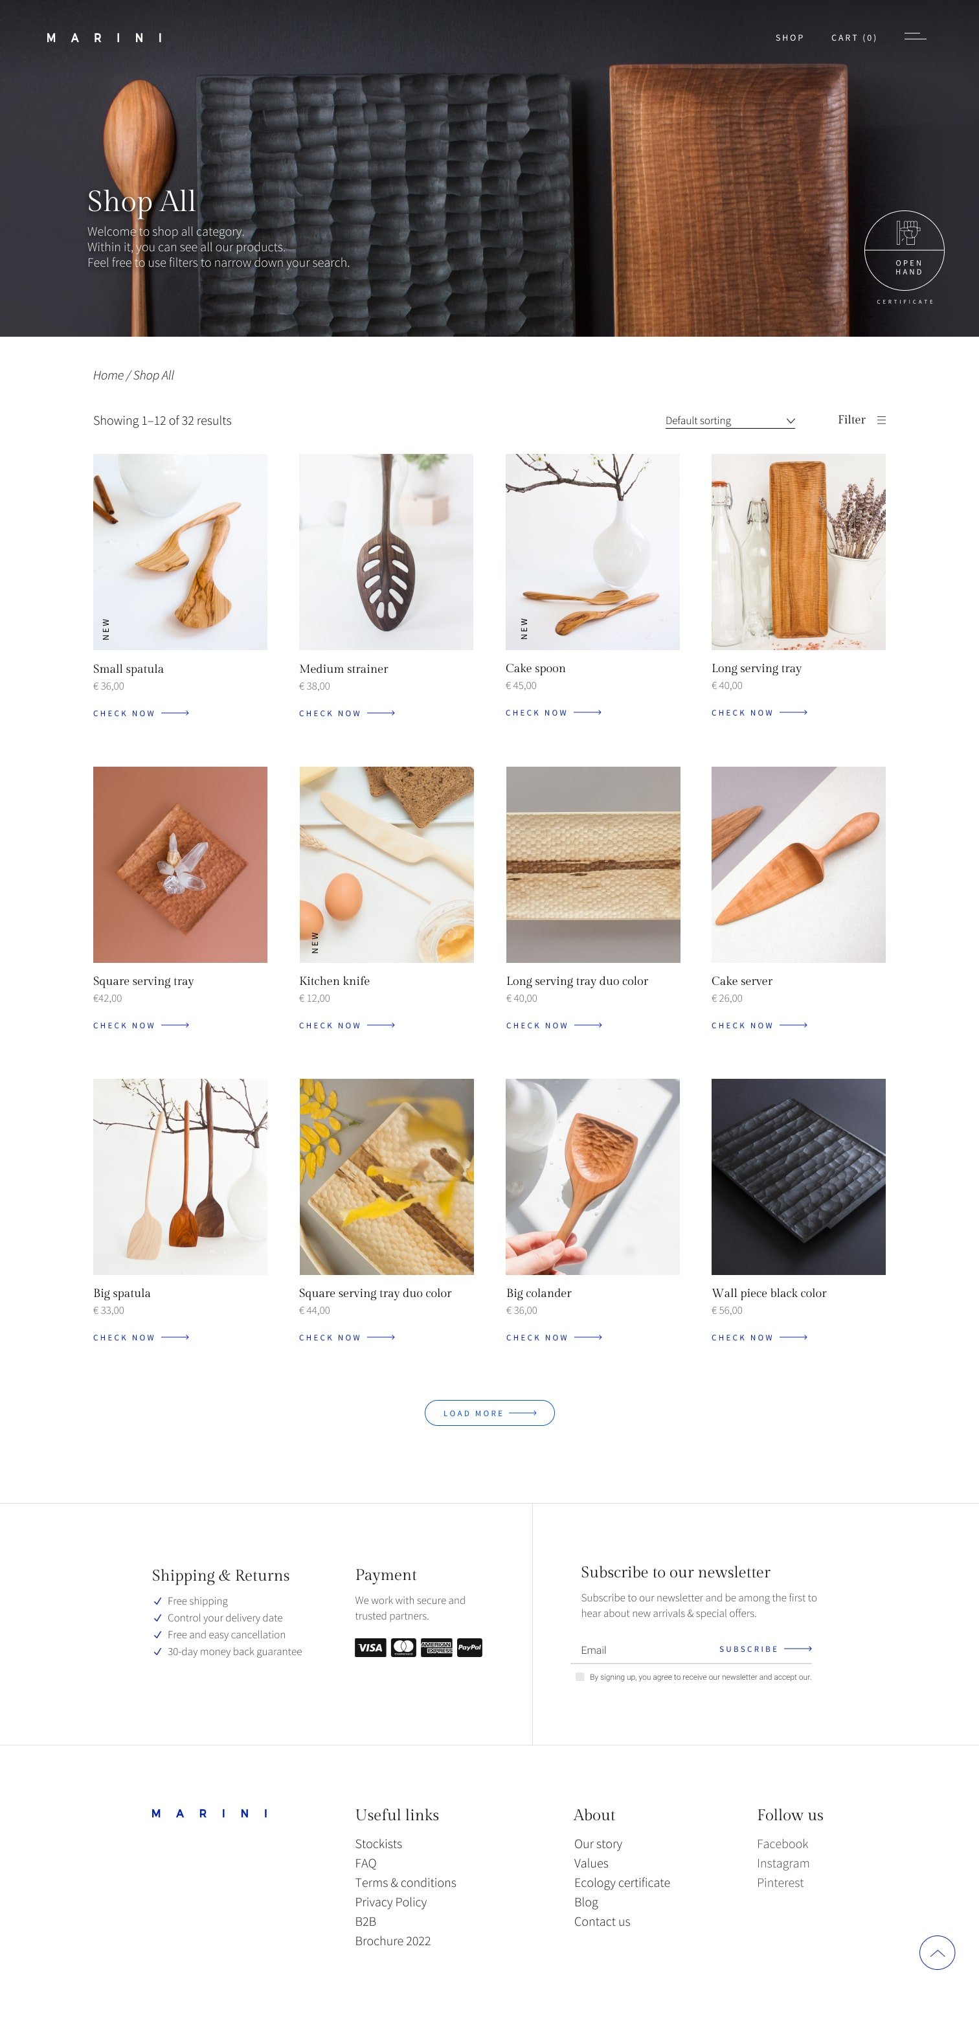Click the American Express payment icon
The height and width of the screenshot is (2043, 979).
[437, 1647]
